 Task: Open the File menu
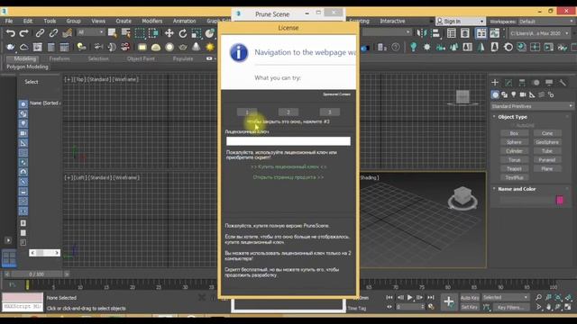(x=9, y=22)
